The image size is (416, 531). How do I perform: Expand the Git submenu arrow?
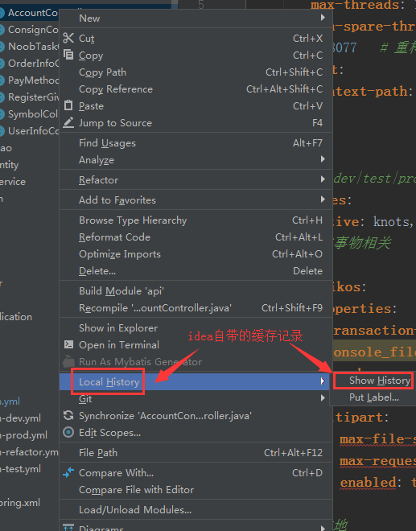[x=323, y=398]
